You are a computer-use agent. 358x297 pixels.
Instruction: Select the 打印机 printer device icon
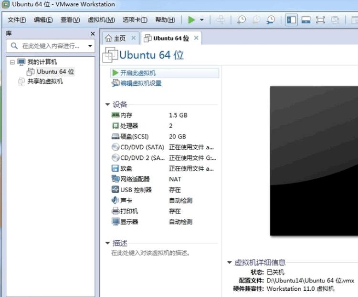(115, 211)
